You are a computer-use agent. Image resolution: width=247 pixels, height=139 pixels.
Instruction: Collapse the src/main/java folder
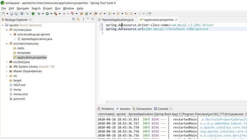pos(7,30)
